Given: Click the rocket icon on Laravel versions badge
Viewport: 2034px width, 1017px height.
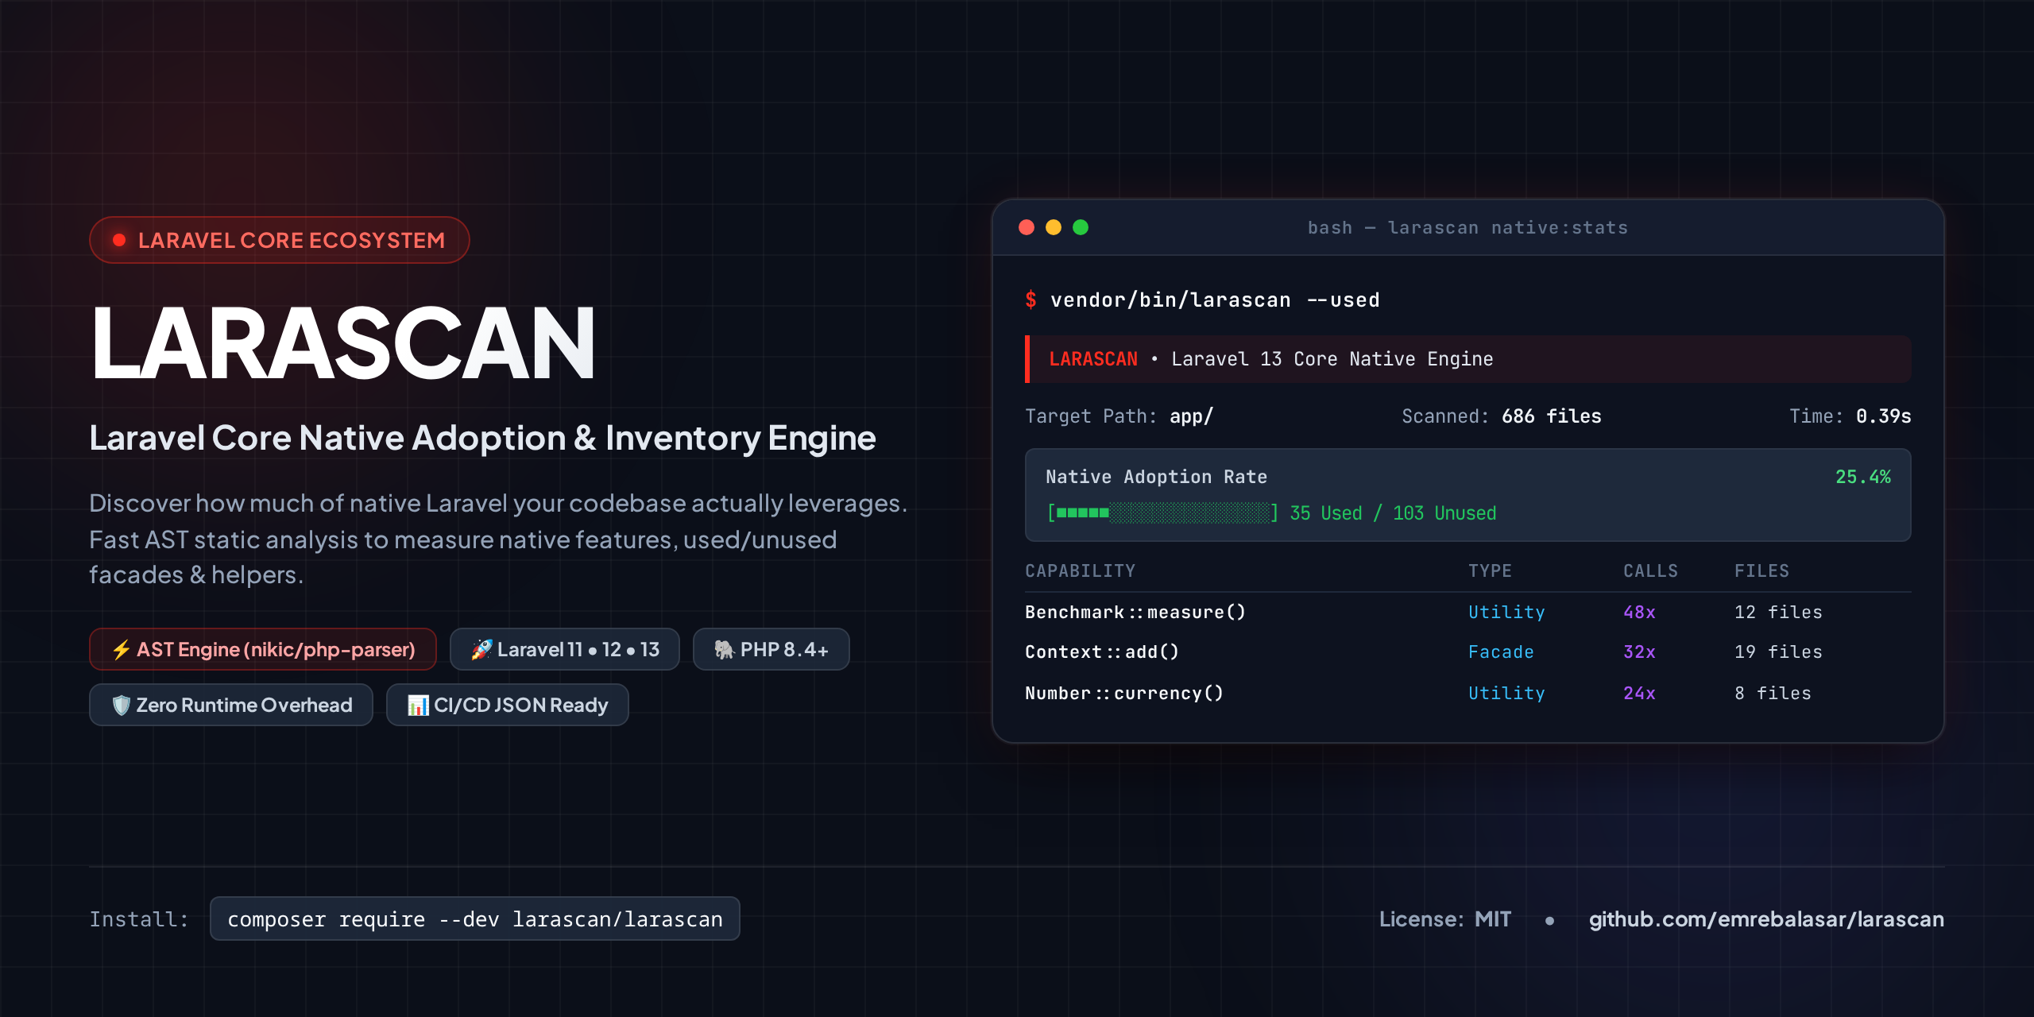Looking at the screenshot, I should pos(481,650).
